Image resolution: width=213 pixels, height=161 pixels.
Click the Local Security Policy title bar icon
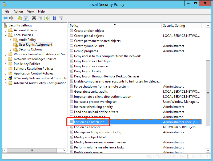tap(5, 4)
